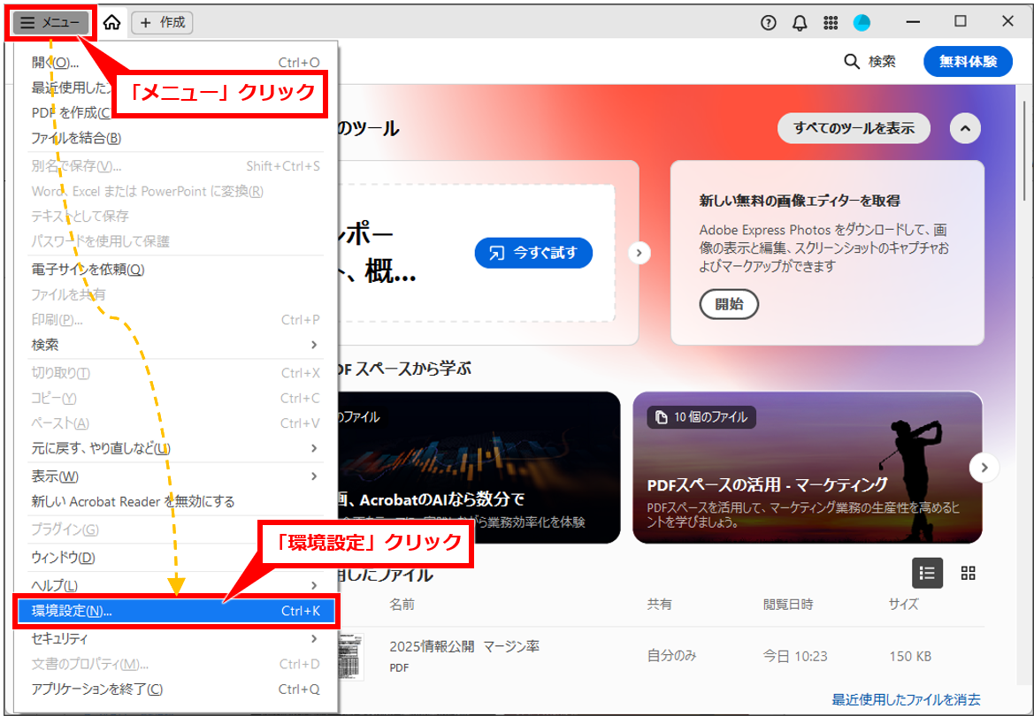The height and width of the screenshot is (716, 1034).
Task: Click the 無料体験 button
Action: pyautogui.click(x=968, y=61)
